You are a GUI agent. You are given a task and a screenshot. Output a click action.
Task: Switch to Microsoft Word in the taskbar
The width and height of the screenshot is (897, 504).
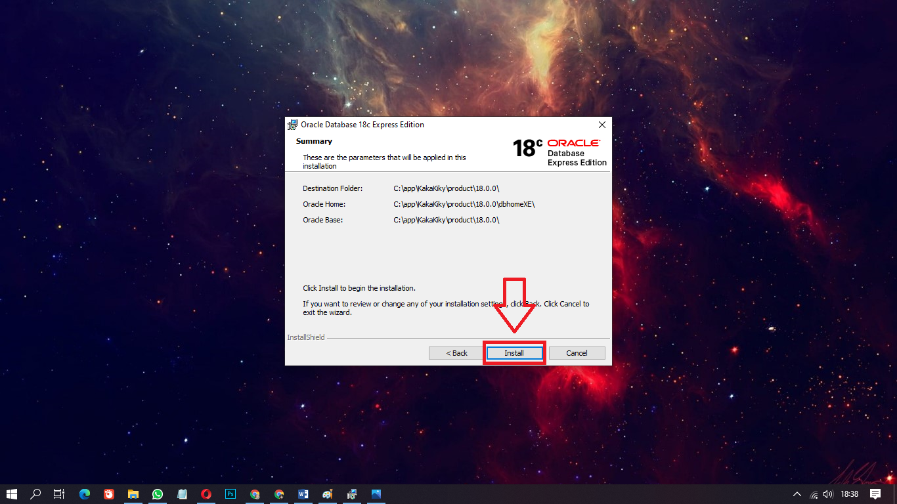(x=303, y=494)
